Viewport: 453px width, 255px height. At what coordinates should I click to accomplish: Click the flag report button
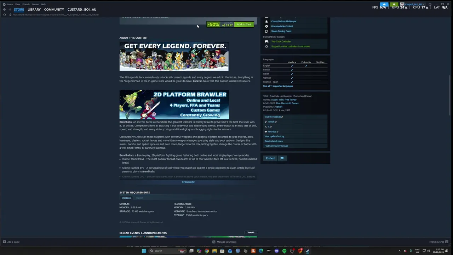point(282,158)
